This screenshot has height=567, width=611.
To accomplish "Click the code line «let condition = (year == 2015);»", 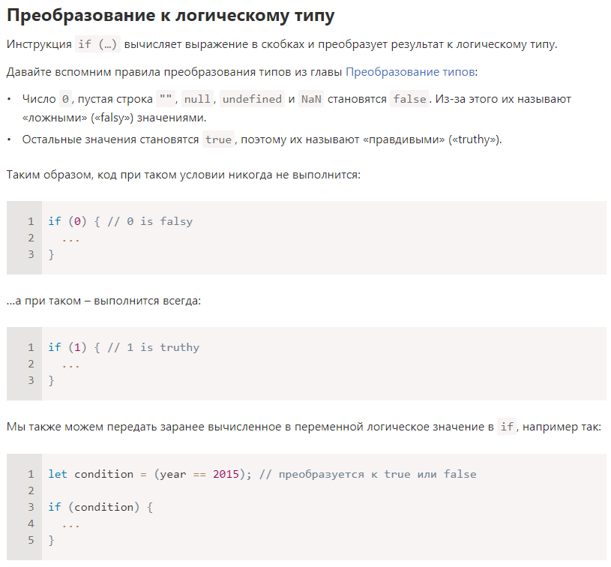I will (x=150, y=474).
